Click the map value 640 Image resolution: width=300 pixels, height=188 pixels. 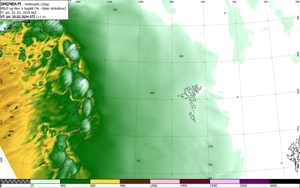pos(16,54)
